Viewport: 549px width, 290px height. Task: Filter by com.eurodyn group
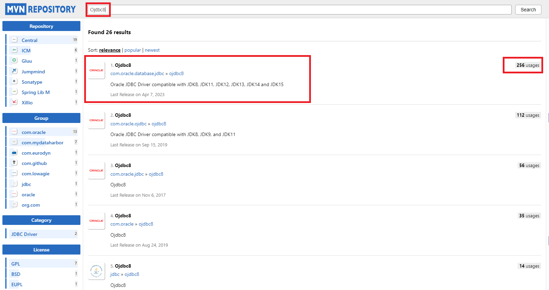point(36,153)
